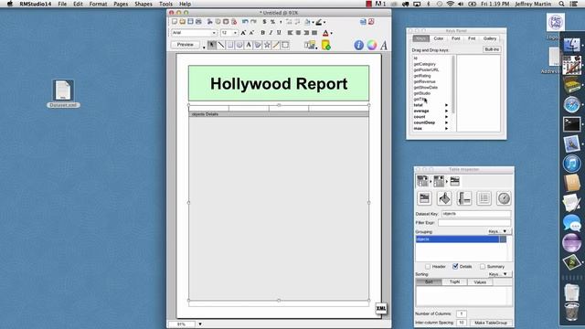Open the color wheel panel icon

[372, 45]
